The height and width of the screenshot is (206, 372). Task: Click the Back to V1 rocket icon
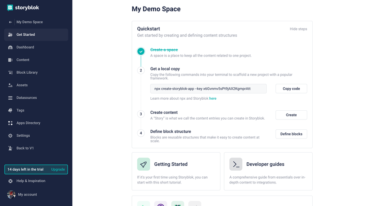(x=10, y=148)
